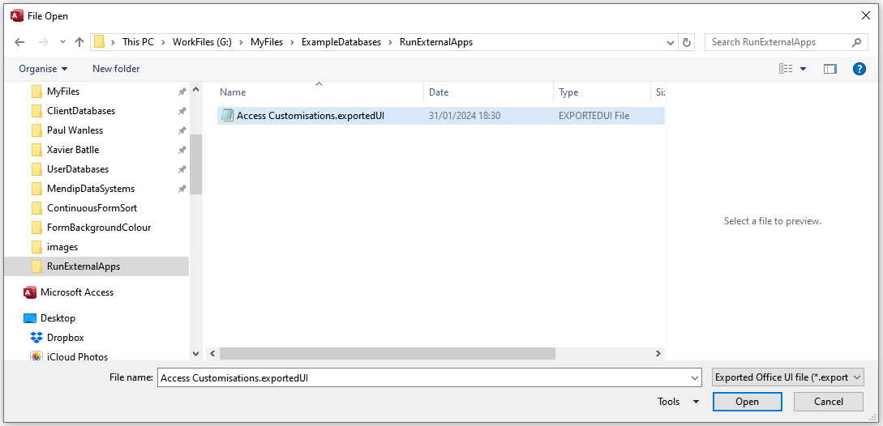Click the Access icon in title bar
883x426 pixels.
click(17, 15)
